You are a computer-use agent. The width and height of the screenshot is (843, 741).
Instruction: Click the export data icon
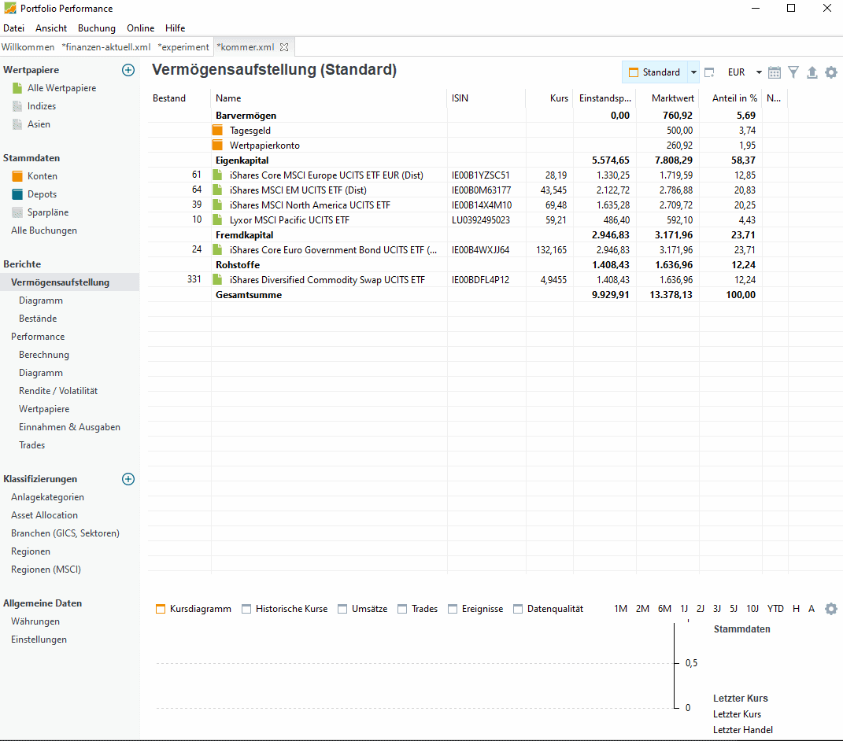pos(812,72)
